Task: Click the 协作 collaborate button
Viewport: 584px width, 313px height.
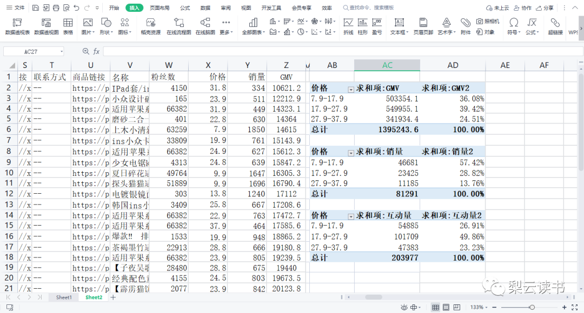Action: [x=522, y=8]
